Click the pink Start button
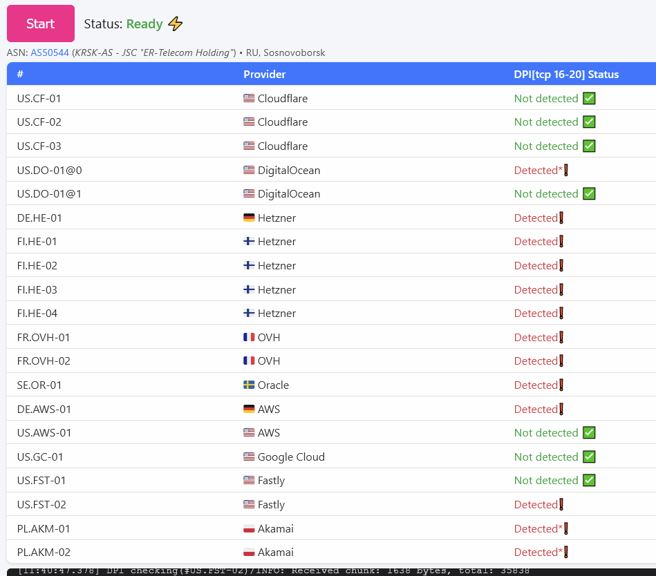This screenshot has width=656, height=576. 40,23
